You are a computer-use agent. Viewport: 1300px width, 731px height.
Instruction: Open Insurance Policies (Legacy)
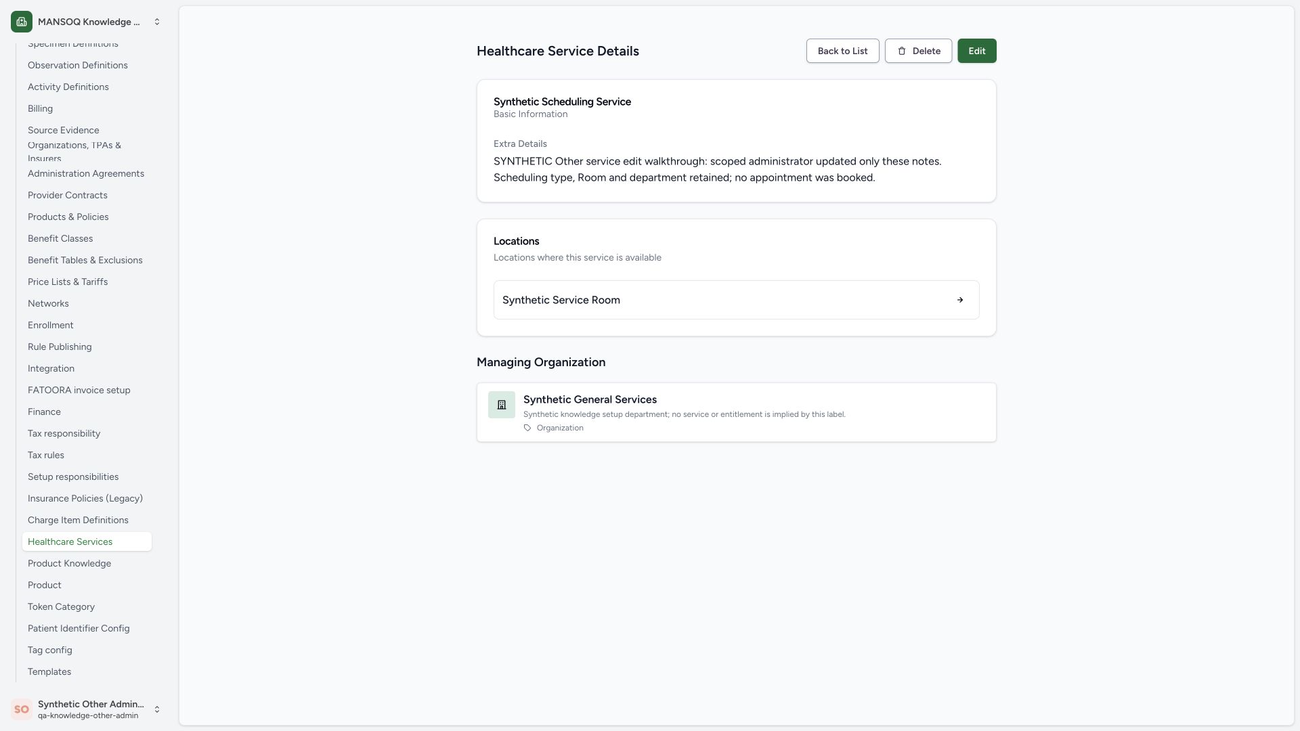(x=85, y=498)
